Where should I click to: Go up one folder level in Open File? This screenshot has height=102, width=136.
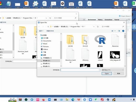(x=48, y=27)
